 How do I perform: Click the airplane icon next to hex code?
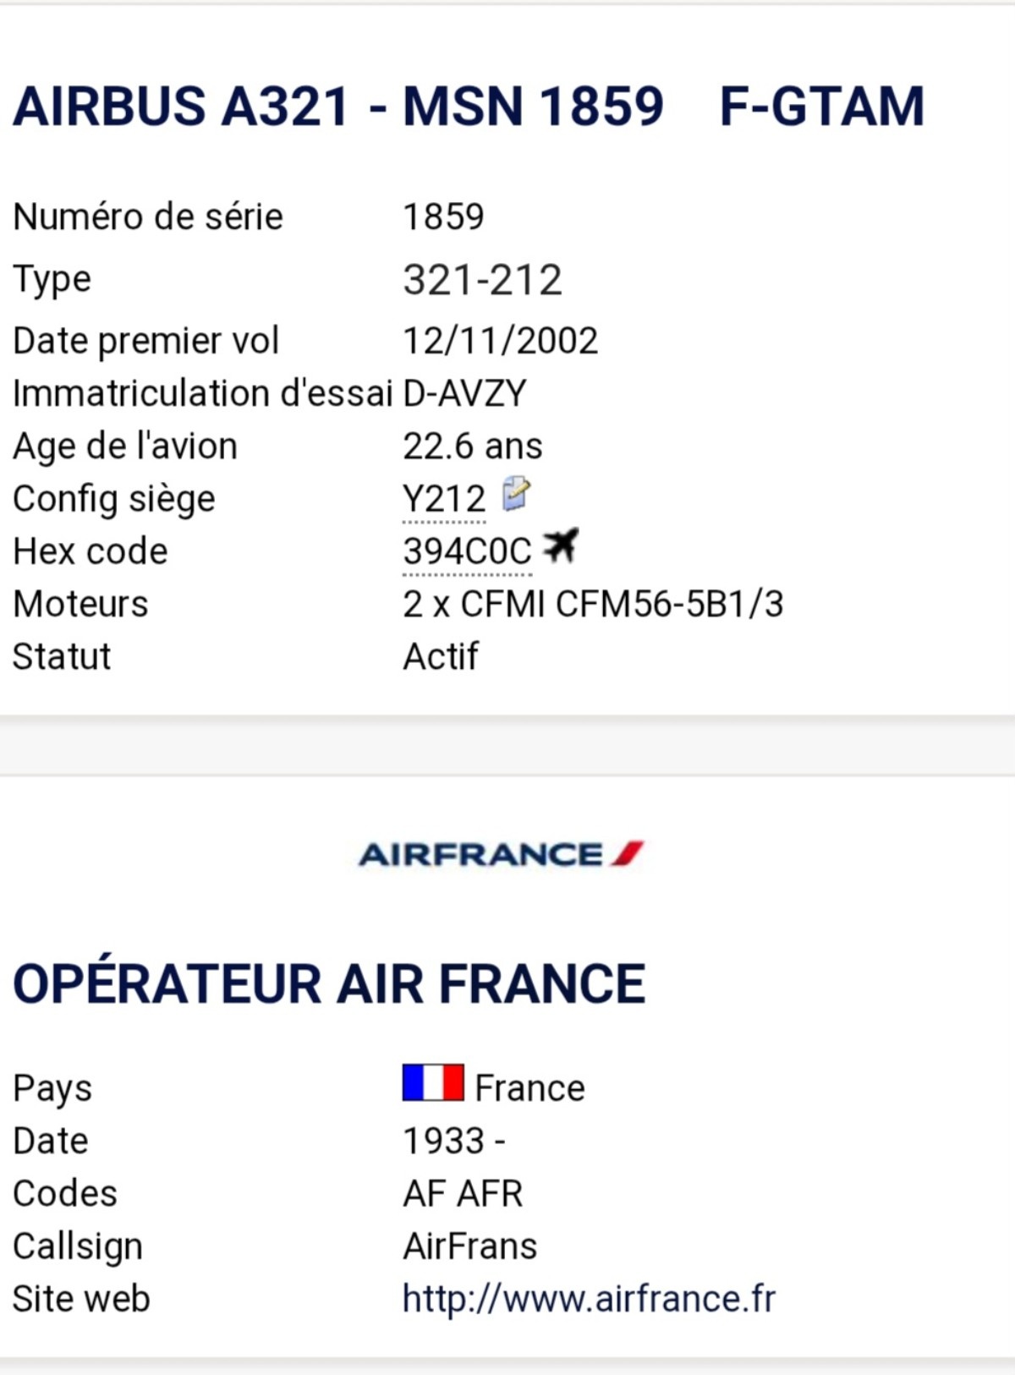(560, 546)
